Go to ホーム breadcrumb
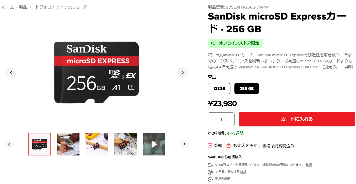The width and height of the screenshot is (356, 184). coord(8,7)
